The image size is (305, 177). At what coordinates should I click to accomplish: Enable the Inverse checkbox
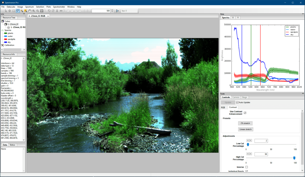point(247,167)
